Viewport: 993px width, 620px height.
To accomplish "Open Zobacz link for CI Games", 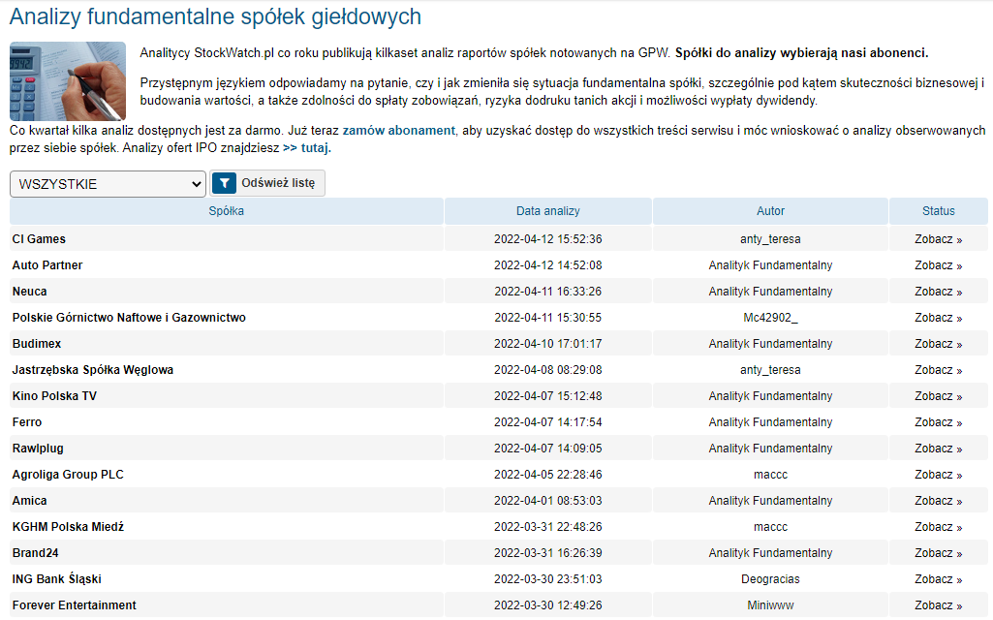I will point(938,239).
